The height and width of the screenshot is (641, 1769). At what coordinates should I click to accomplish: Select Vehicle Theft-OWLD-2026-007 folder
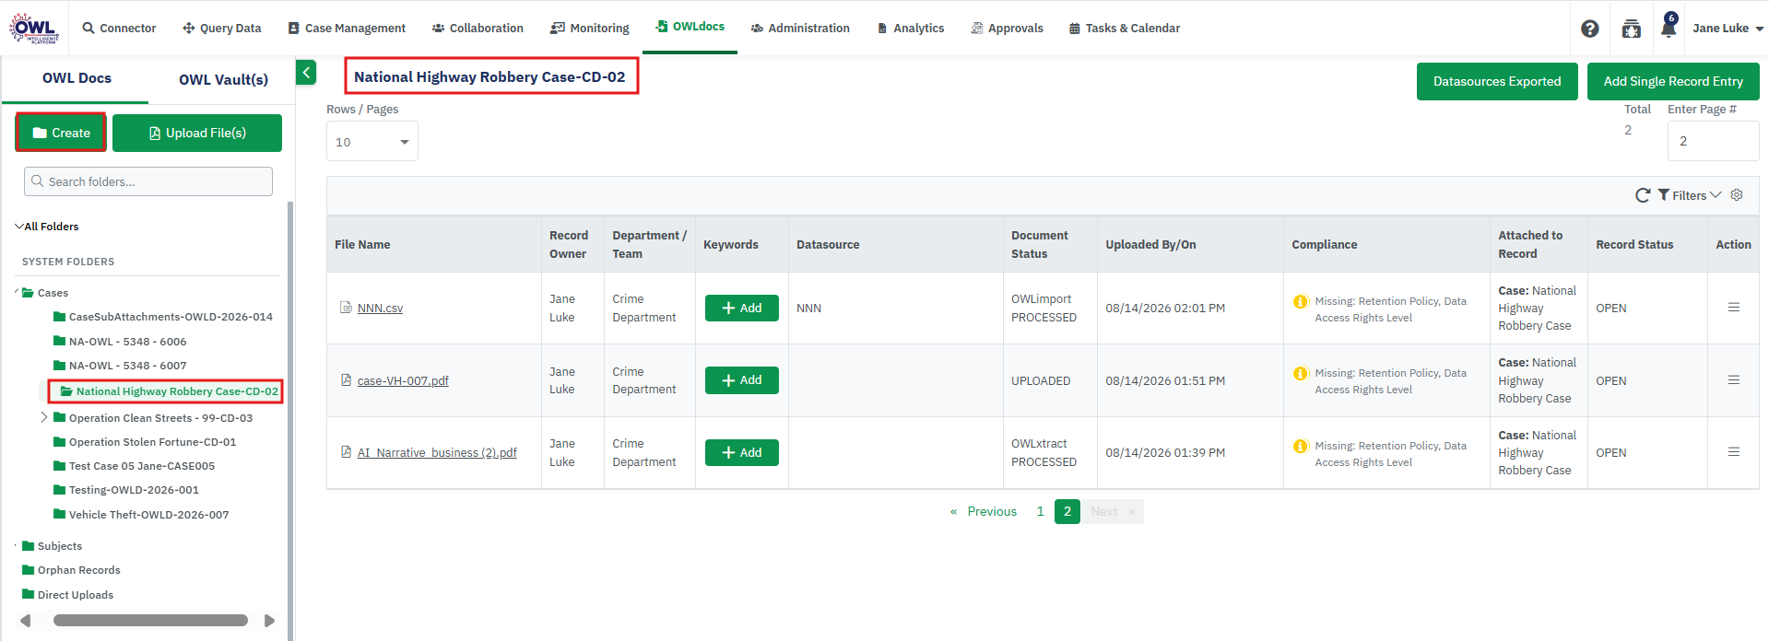point(148,514)
